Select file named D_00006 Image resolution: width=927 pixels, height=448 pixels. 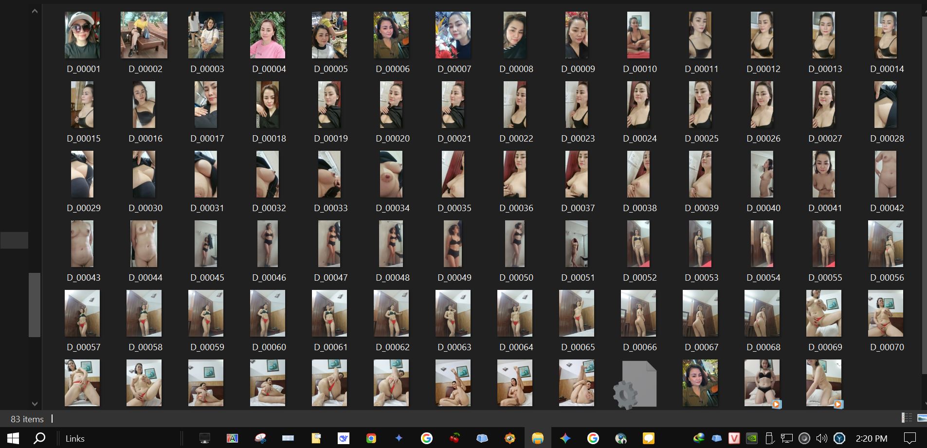tap(391, 43)
